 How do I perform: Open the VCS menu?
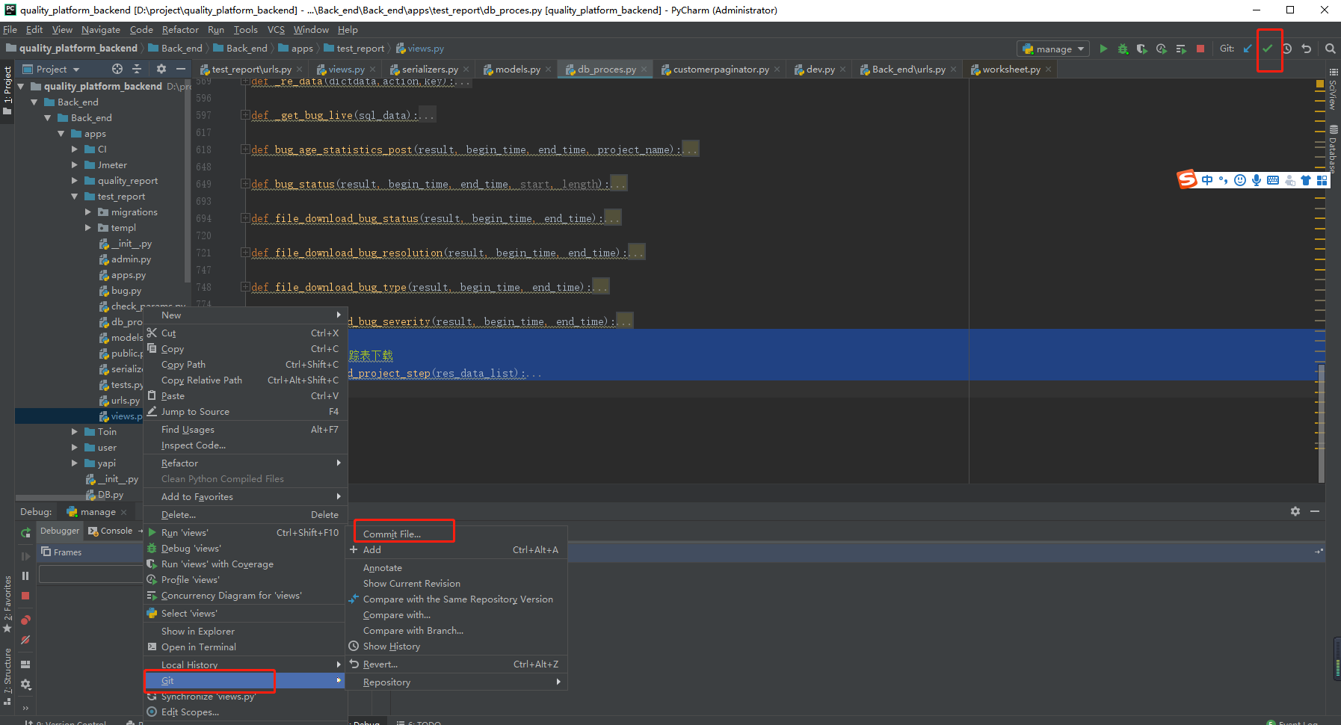[x=275, y=29]
